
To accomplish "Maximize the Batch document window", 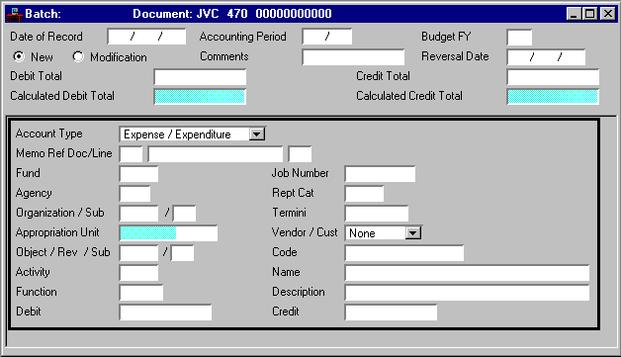I will click(589, 14).
